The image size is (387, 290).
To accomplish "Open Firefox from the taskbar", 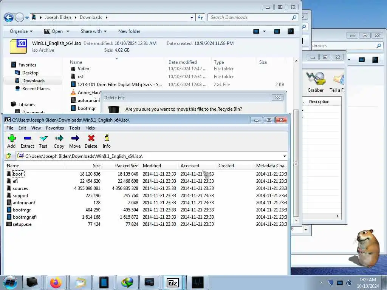I will coord(56,282).
